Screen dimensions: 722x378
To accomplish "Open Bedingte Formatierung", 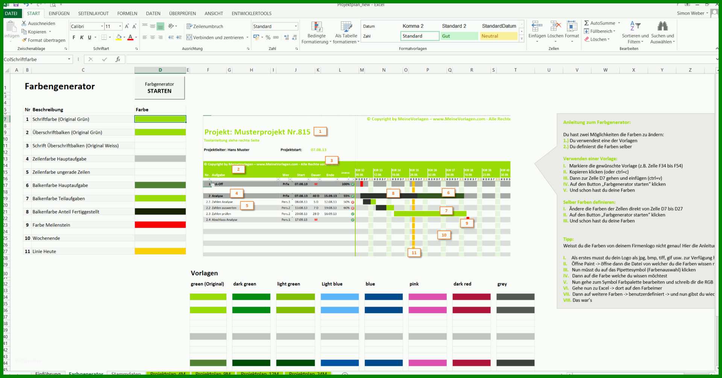I will click(x=317, y=33).
